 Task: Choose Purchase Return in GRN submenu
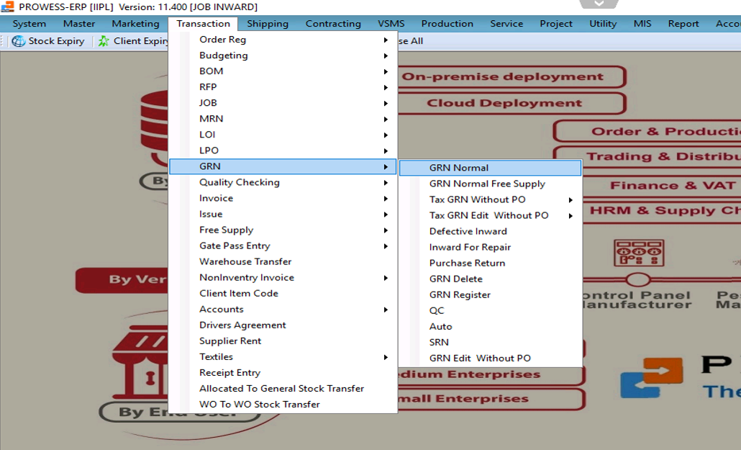click(467, 263)
